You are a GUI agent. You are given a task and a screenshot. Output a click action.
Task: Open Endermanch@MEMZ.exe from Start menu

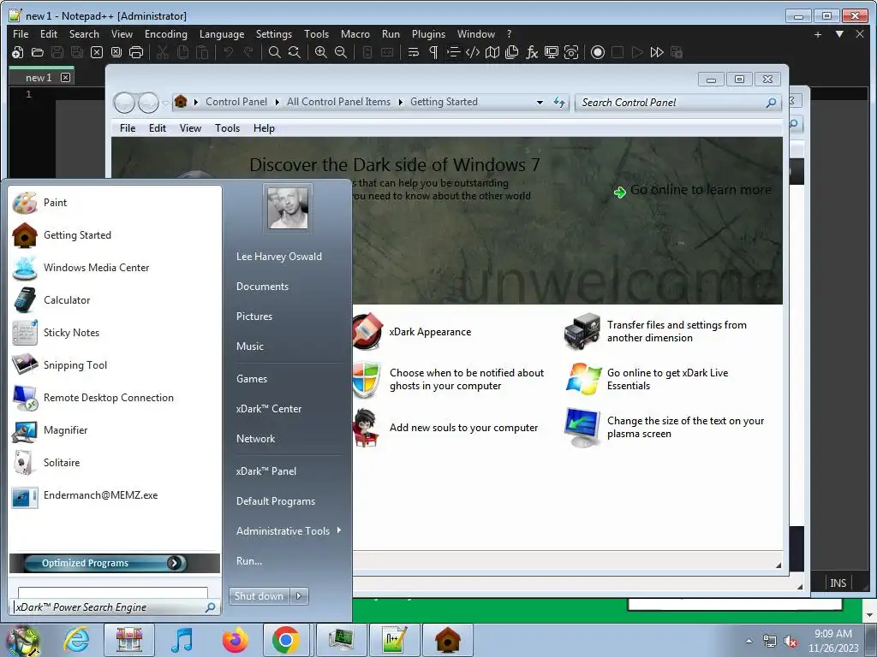coord(115,495)
